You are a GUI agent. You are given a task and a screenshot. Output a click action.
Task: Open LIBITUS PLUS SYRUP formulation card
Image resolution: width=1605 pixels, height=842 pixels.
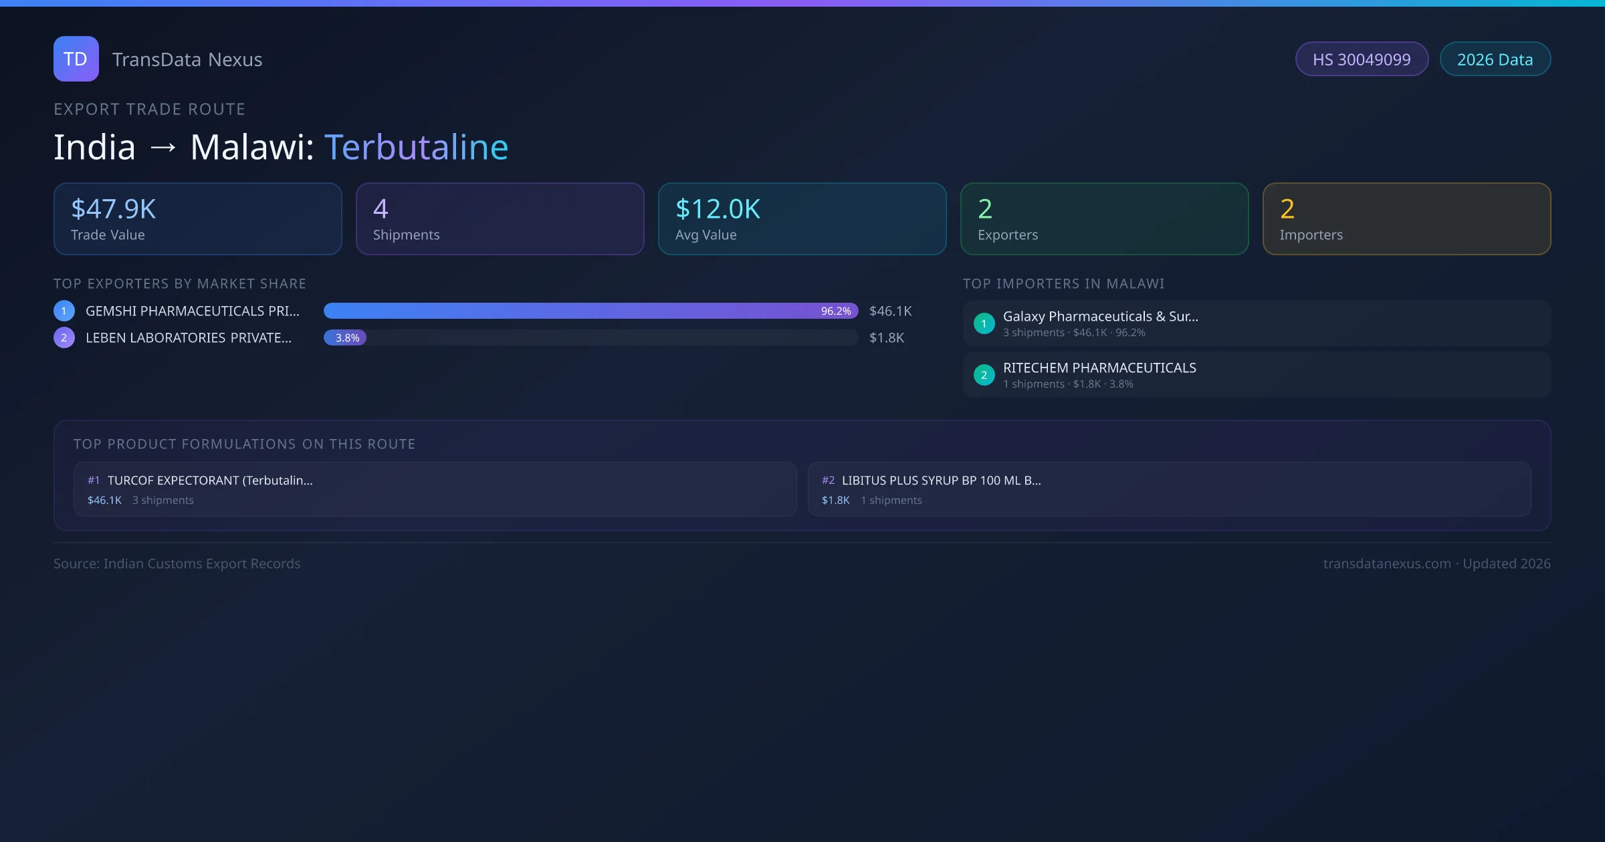point(1169,489)
